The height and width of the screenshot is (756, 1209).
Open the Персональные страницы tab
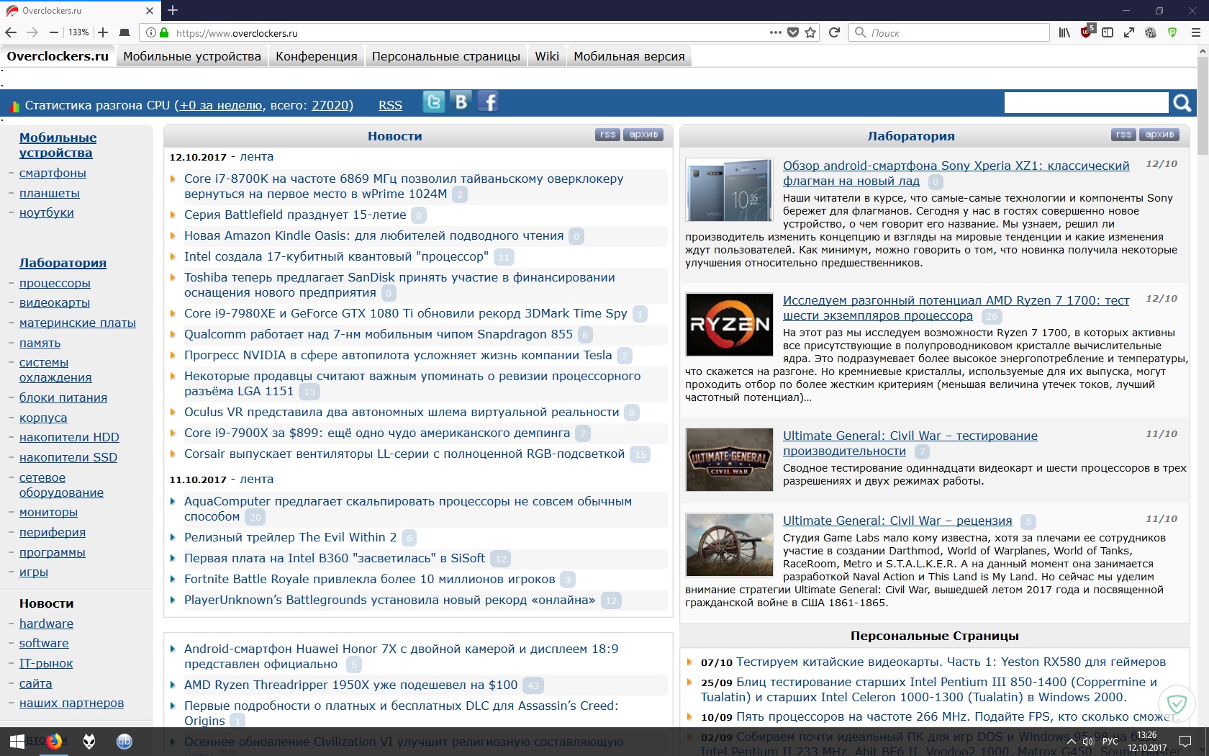click(x=446, y=56)
